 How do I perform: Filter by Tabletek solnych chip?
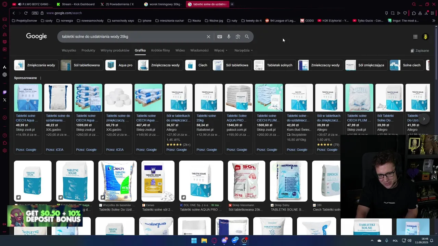275,65
